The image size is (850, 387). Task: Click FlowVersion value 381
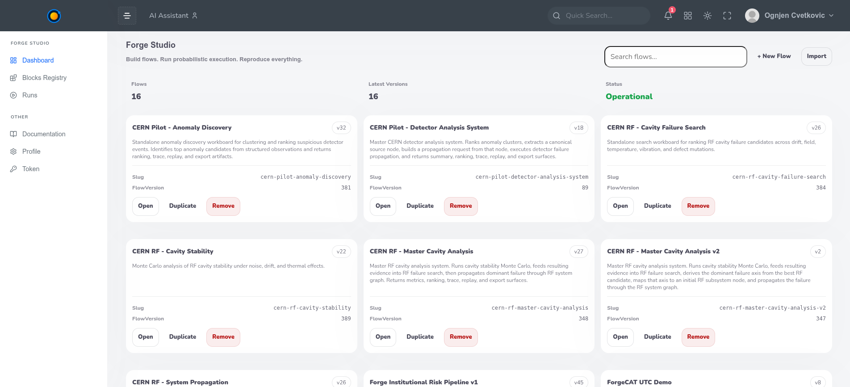346,188
